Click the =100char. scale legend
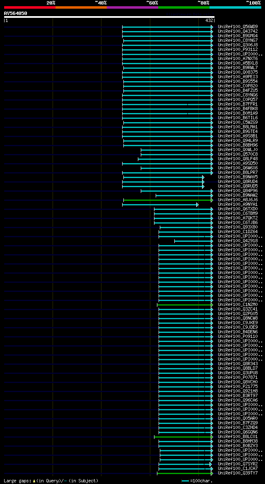This screenshot has width=265, height=484. point(197,481)
